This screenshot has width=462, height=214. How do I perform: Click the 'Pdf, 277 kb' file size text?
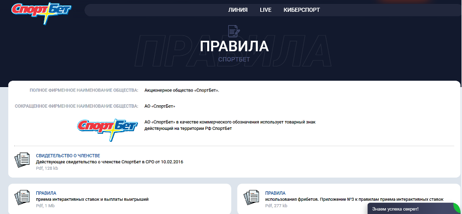pyautogui.click(x=276, y=206)
